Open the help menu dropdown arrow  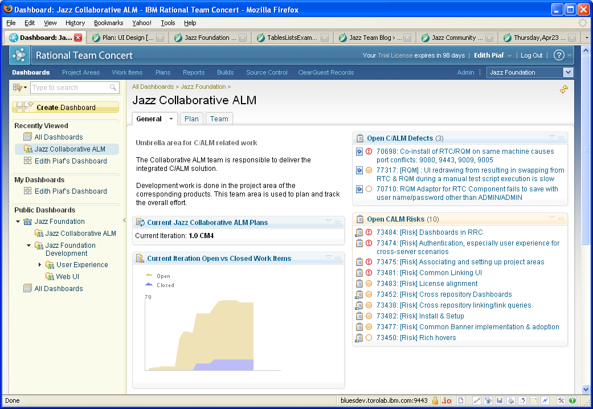pyautogui.click(x=569, y=56)
